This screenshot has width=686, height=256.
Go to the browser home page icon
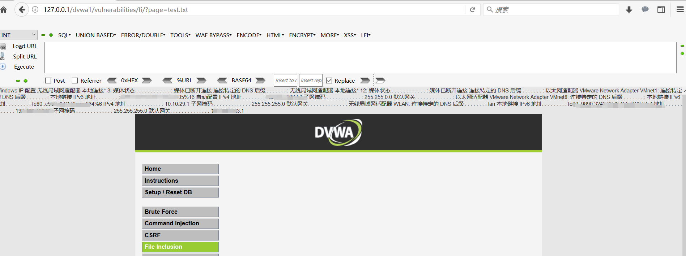tap(3, 10)
